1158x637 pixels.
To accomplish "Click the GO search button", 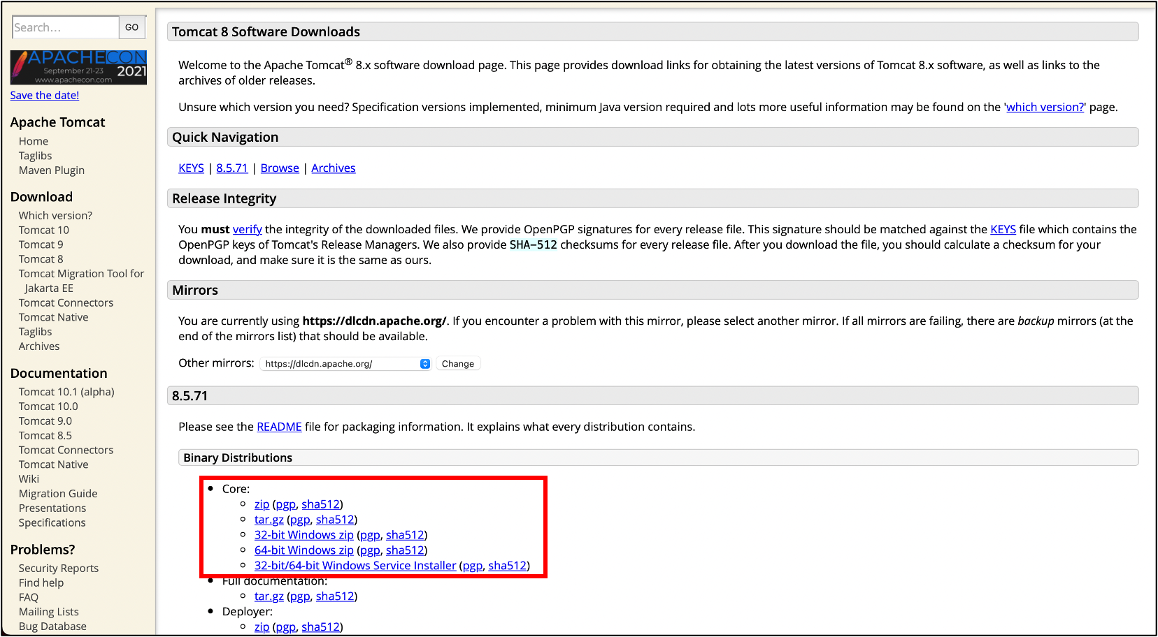I will point(132,27).
